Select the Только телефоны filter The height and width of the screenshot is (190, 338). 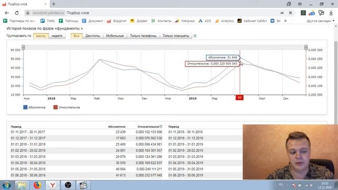tap(143, 36)
